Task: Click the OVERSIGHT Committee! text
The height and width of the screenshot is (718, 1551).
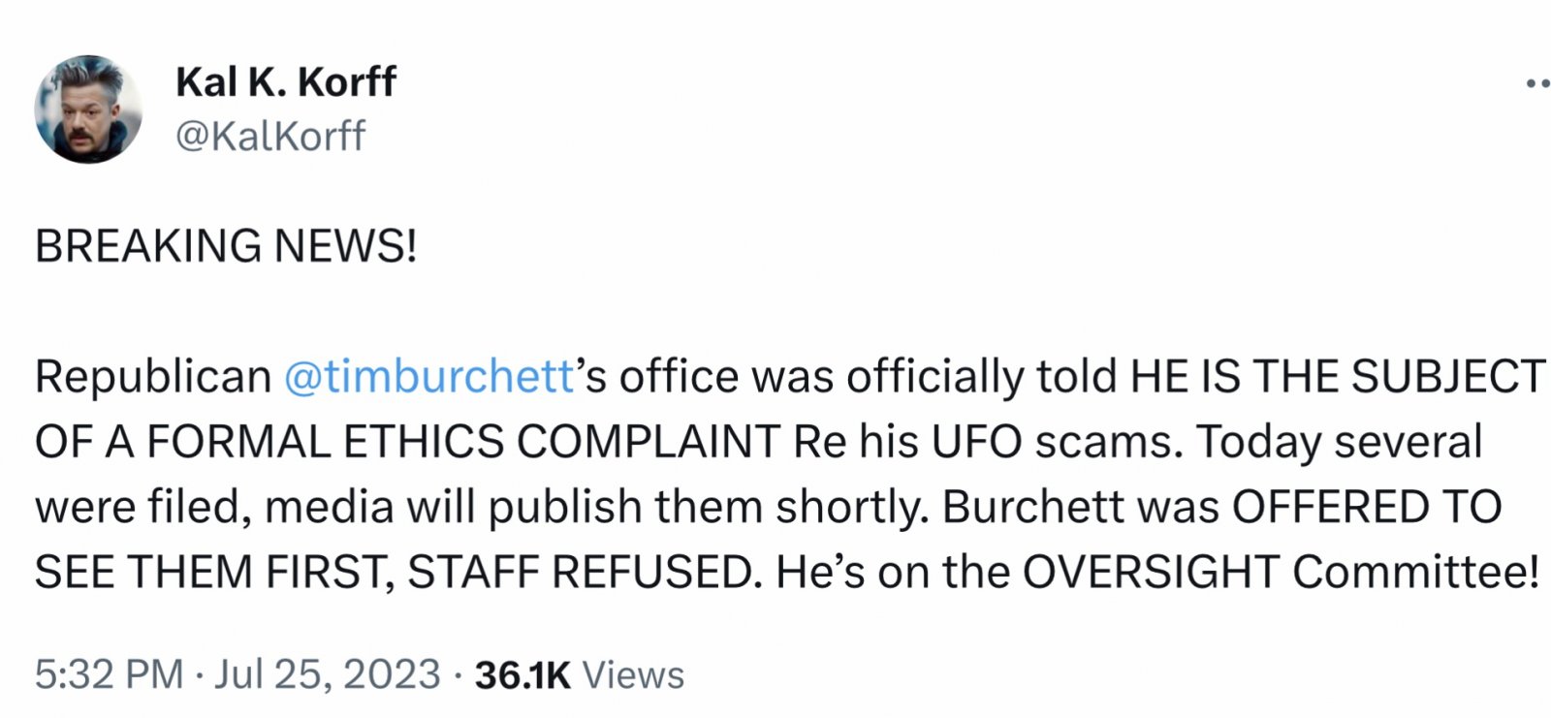Action: point(1280,573)
